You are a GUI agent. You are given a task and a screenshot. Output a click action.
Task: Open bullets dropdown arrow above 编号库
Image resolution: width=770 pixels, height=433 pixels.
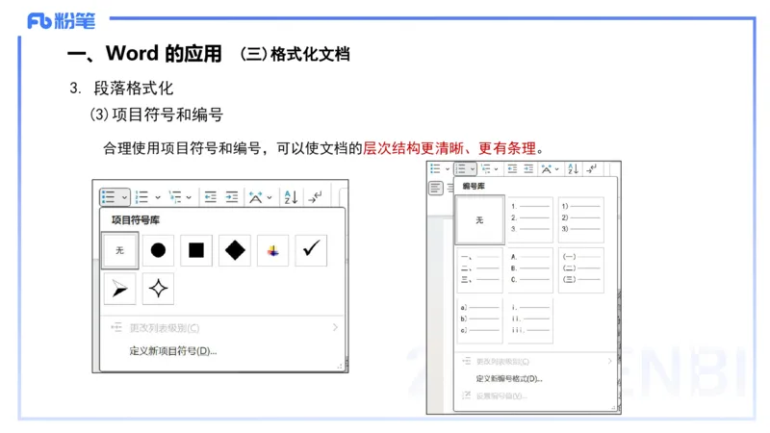coord(448,169)
